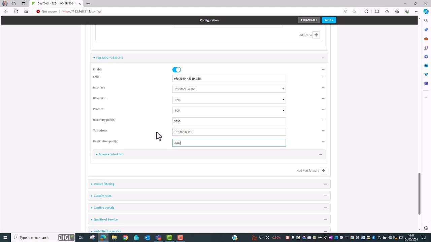The height and width of the screenshot is (242, 431).
Task: Open Task View on the taskbar
Action: pos(81,238)
